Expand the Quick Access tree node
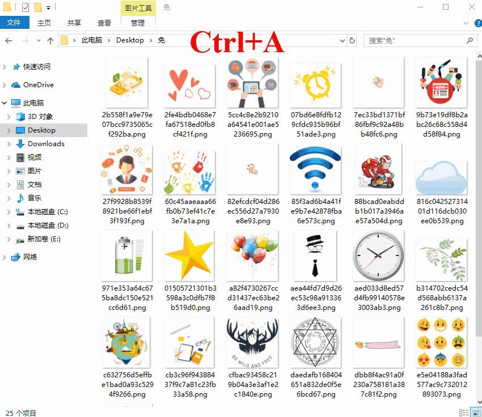Screen dimensions: 482x417 (5, 67)
